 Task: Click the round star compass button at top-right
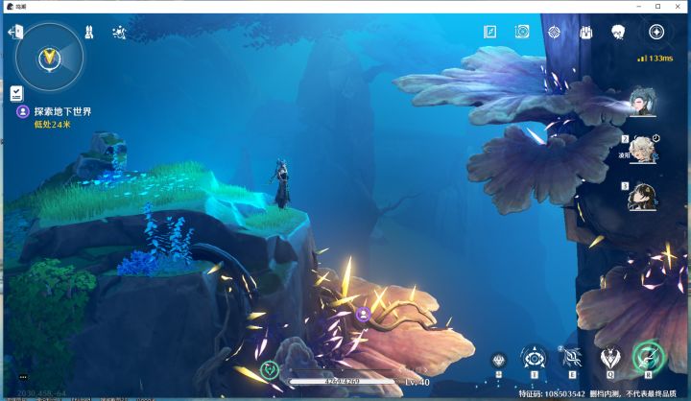[x=656, y=32]
